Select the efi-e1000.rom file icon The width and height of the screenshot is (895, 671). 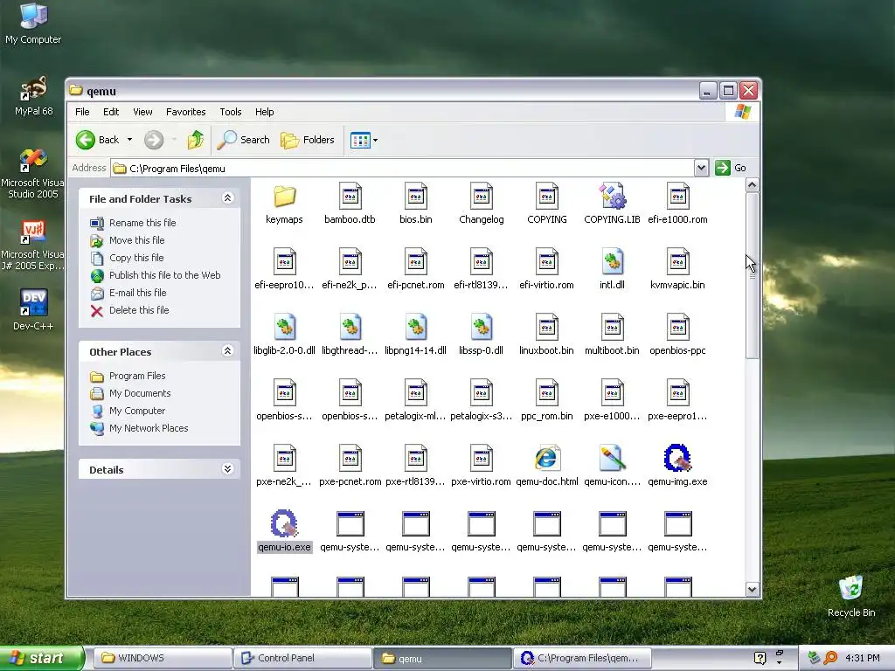coord(677,197)
